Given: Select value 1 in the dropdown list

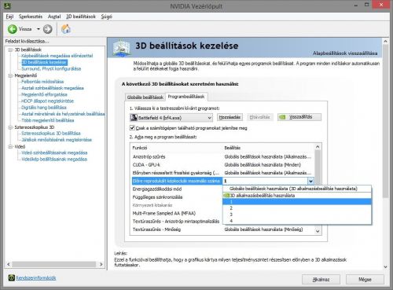Looking at the screenshot, I should coord(297,202).
